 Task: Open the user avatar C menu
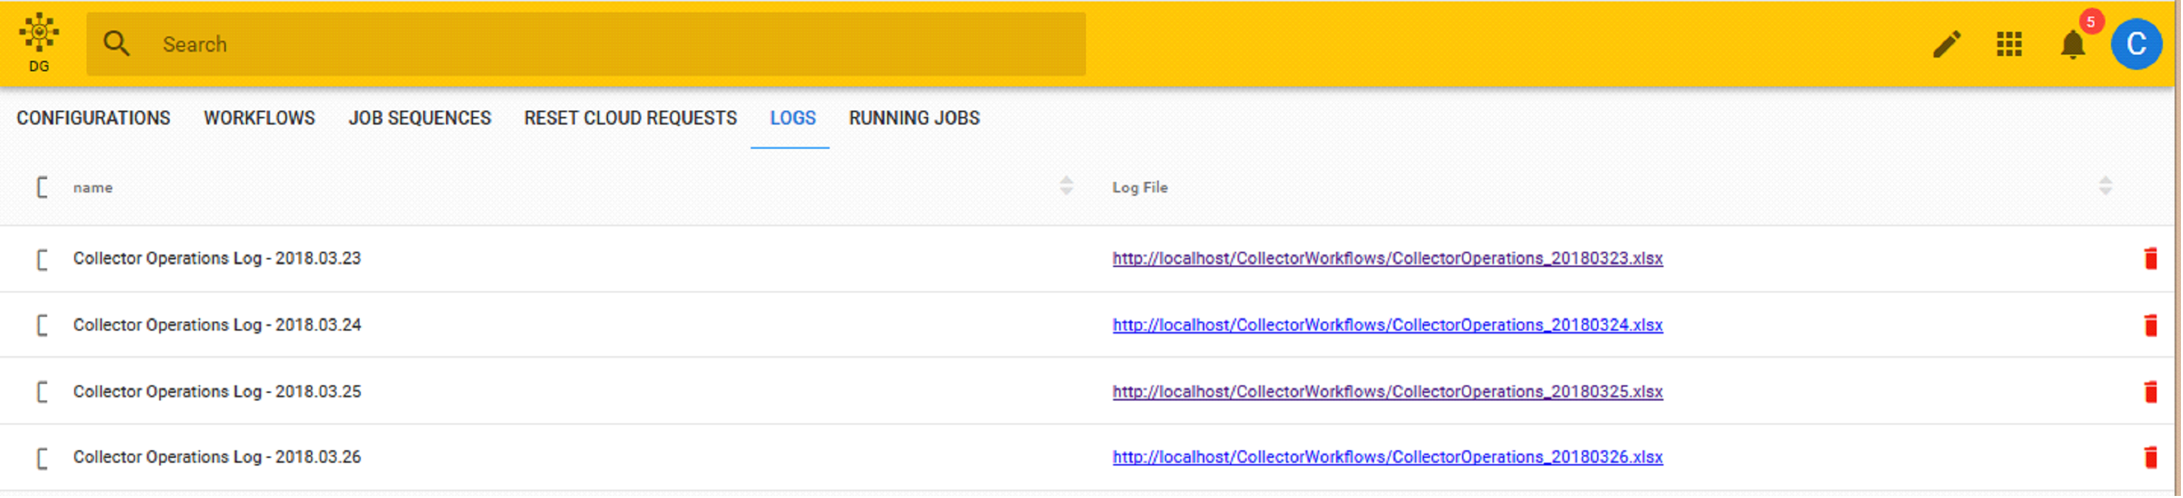point(2135,44)
